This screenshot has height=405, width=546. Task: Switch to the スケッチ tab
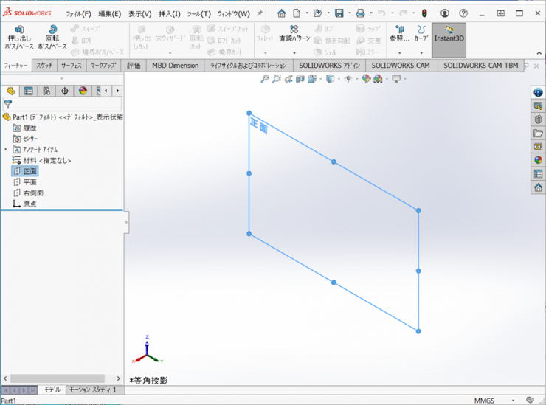44,65
